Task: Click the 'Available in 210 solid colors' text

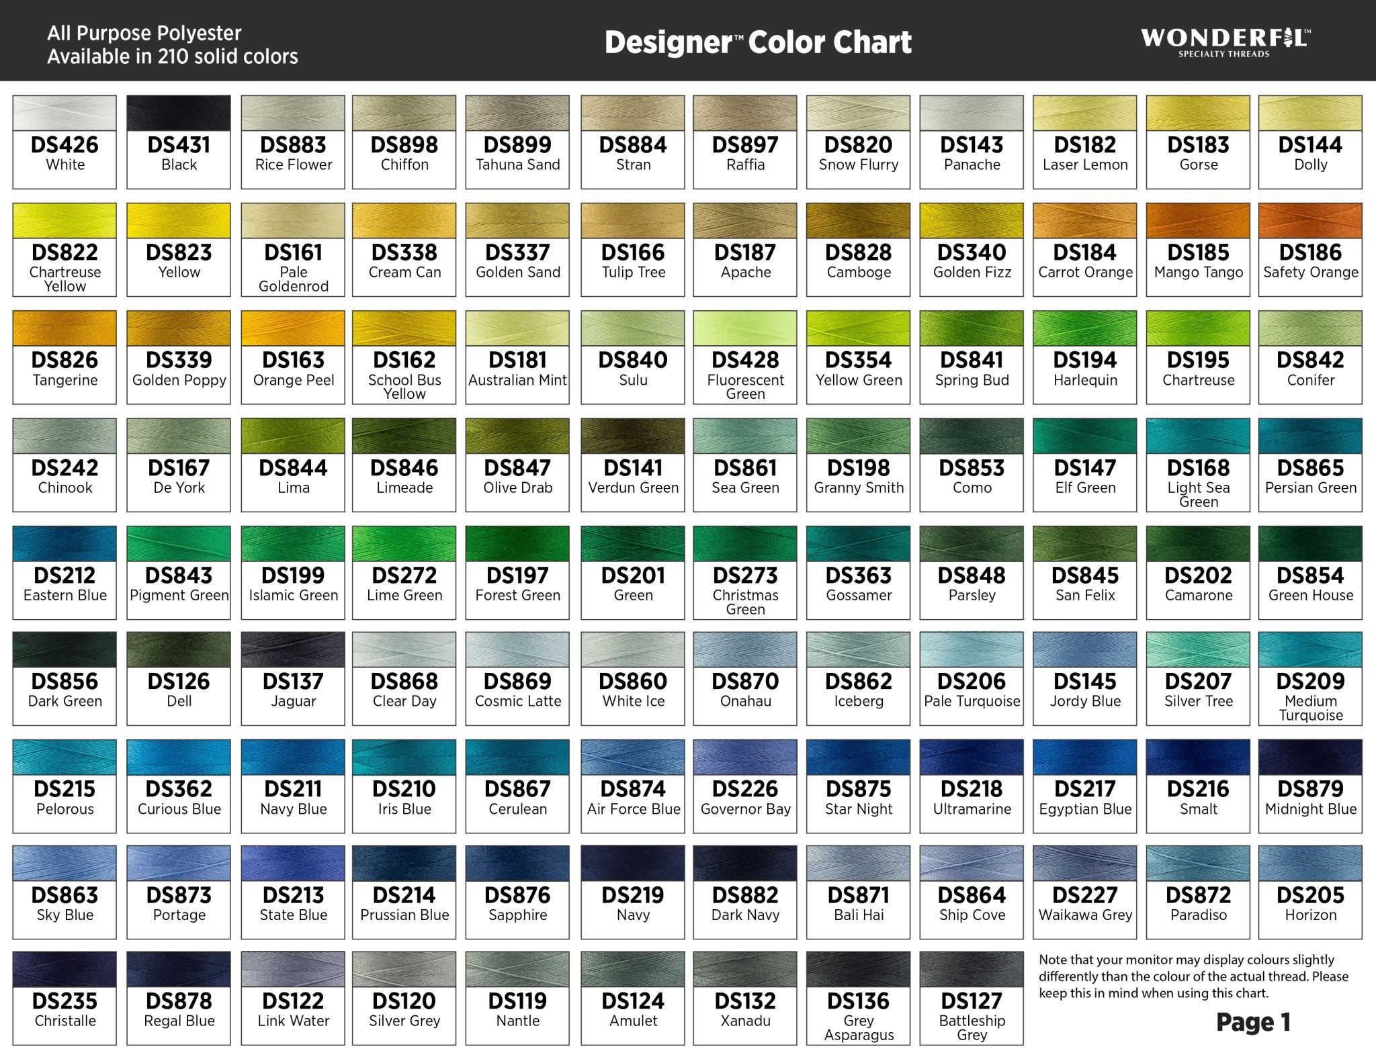Action: 173,56
